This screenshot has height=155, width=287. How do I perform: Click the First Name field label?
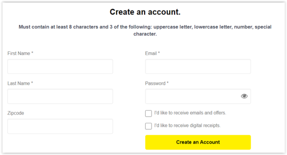tap(19, 54)
